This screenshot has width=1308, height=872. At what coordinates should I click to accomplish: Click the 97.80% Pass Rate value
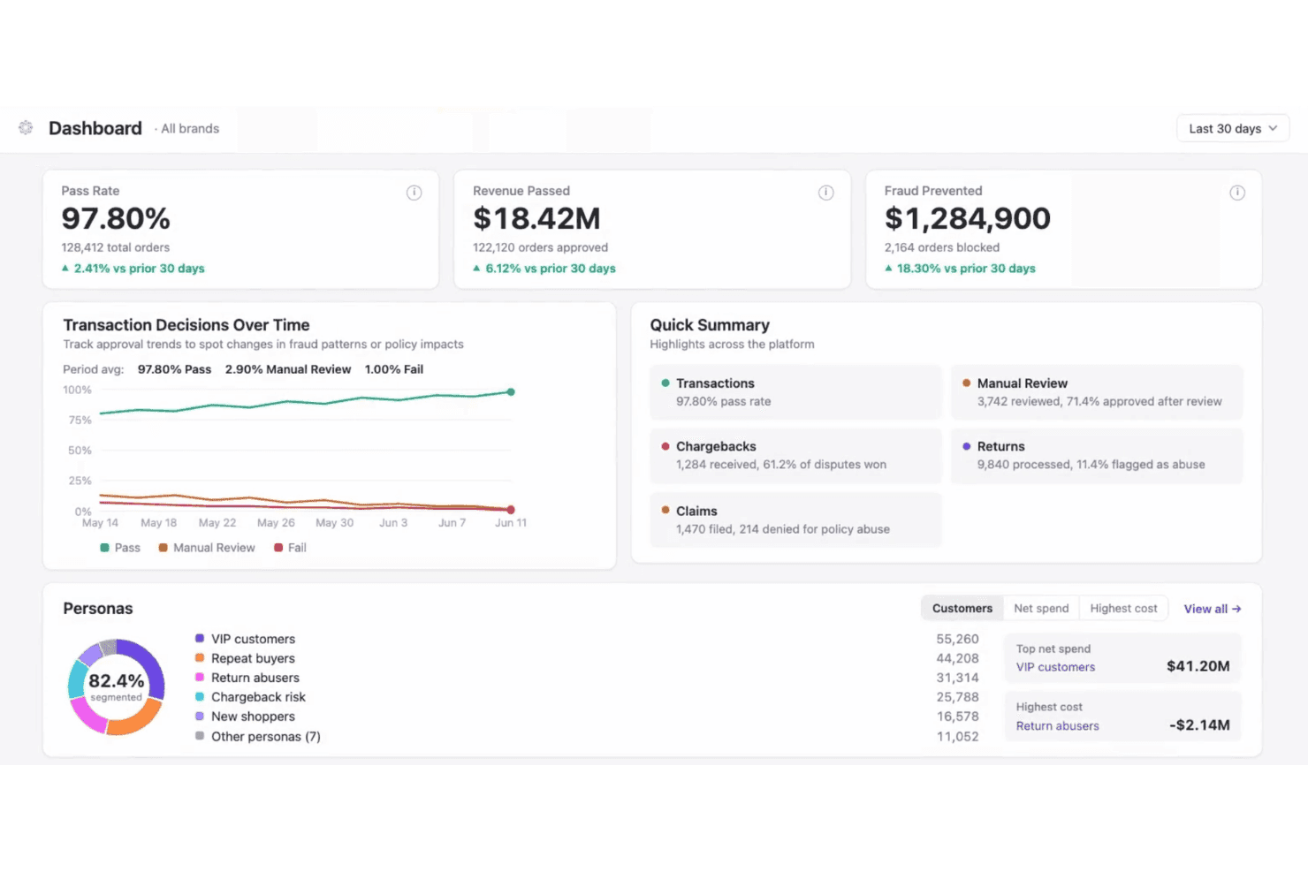pyautogui.click(x=116, y=218)
